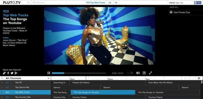Click the Pluto.TV logo
The image size is (203, 99).
click(x=12, y=3)
